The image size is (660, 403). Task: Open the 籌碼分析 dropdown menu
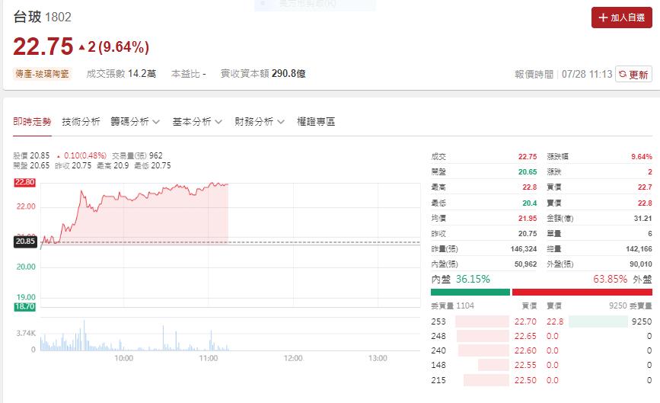pyautogui.click(x=135, y=122)
